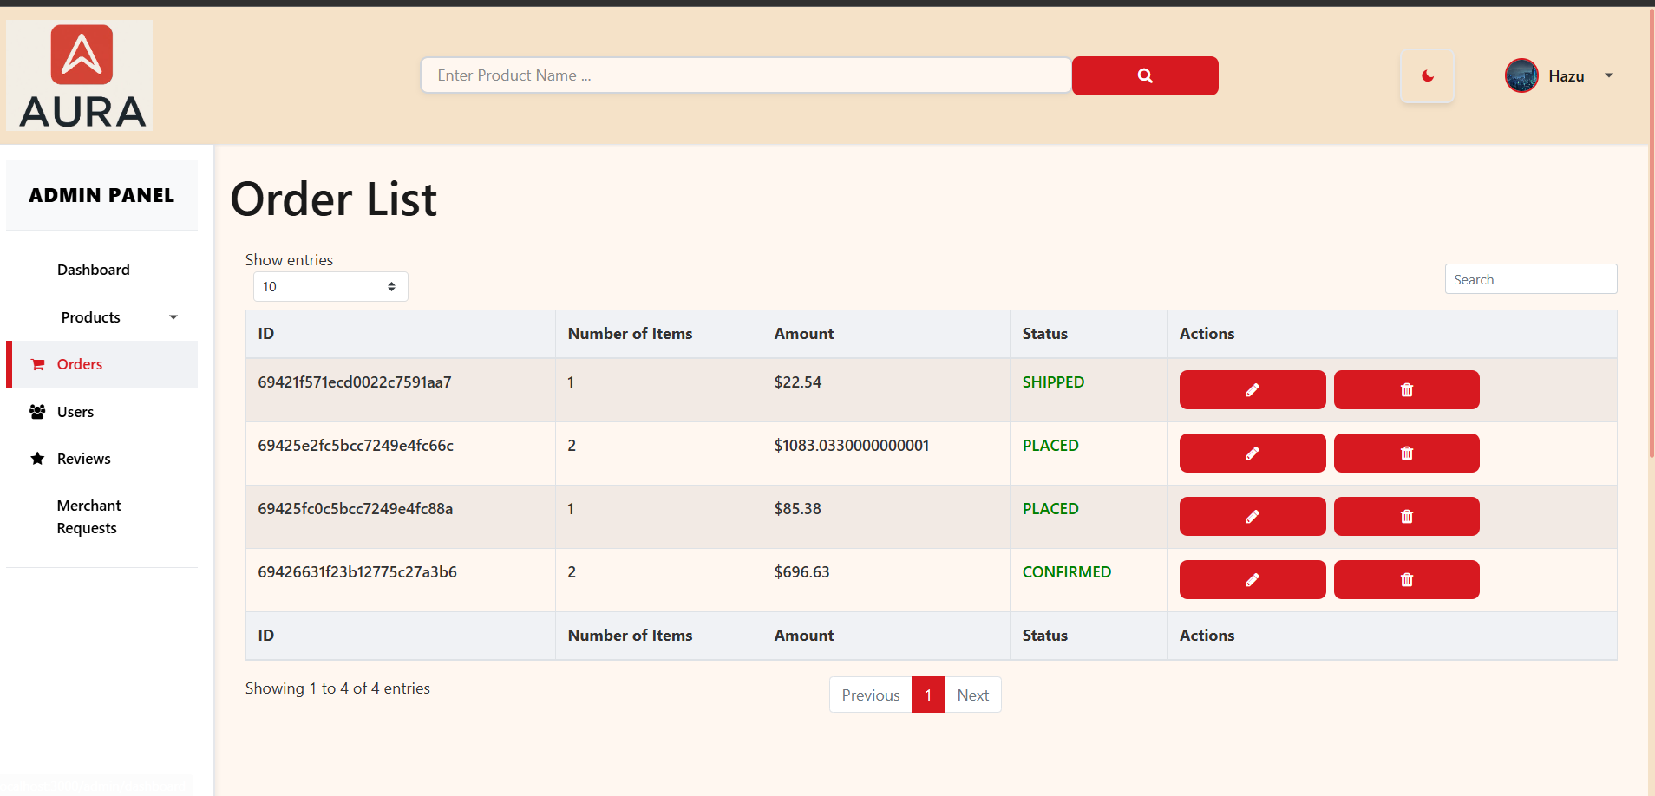Edit order 69425e2fc5bcc7249e4fc66c
This screenshot has height=796, width=1655.
click(x=1253, y=453)
